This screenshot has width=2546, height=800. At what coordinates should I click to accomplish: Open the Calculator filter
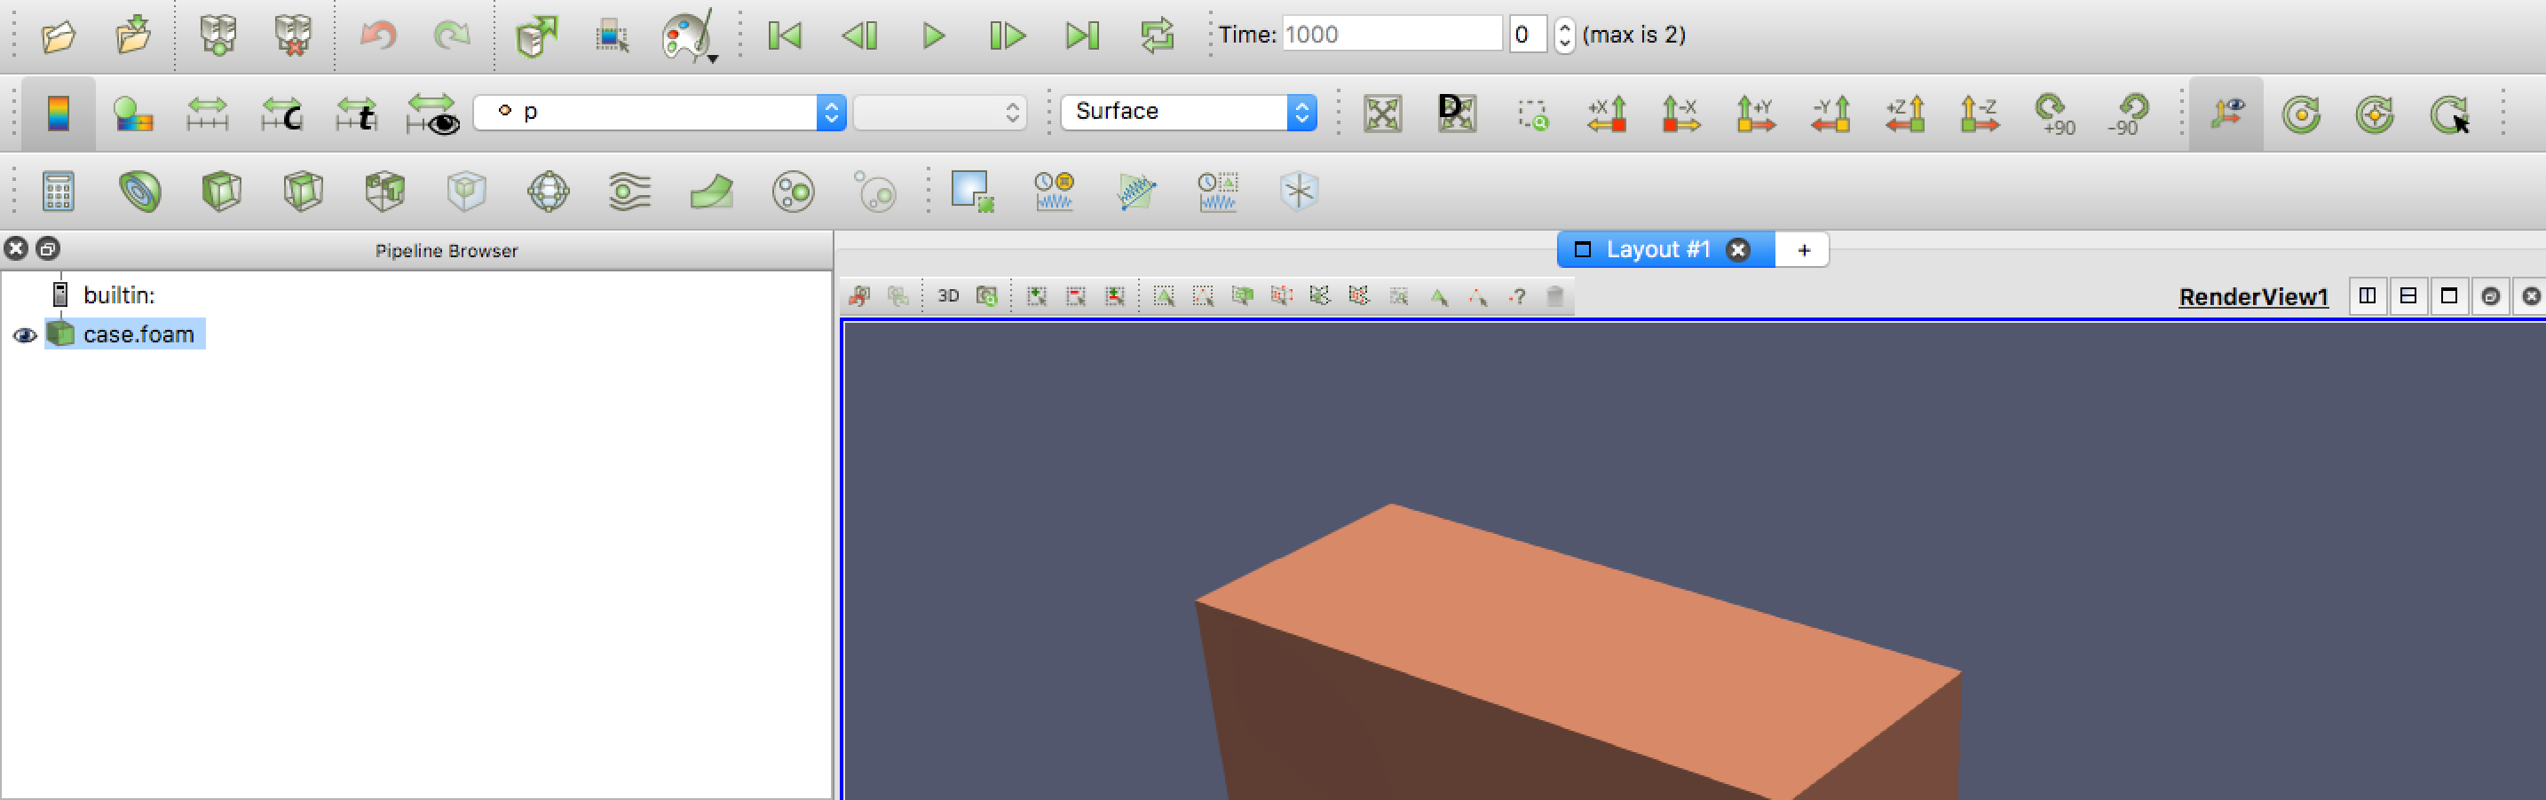click(59, 191)
